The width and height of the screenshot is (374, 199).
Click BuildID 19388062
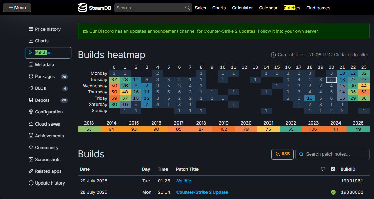coord(352,192)
